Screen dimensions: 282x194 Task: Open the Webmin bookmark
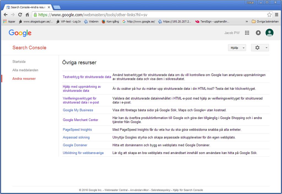pyautogui.click(x=91, y=22)
